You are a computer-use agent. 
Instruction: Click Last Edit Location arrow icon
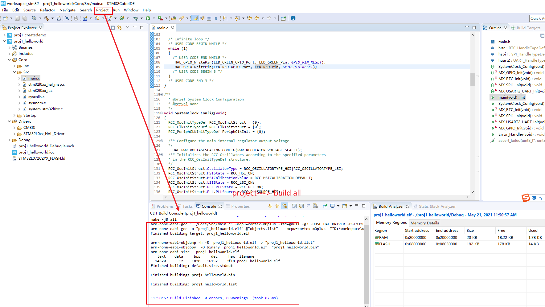[x=249, y=18]
